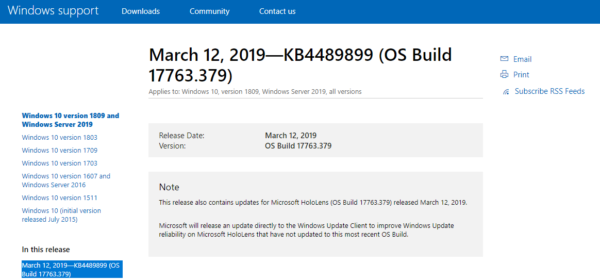
Task: Click Subscribe RSS Feeds link
Action: pos(550,91)
